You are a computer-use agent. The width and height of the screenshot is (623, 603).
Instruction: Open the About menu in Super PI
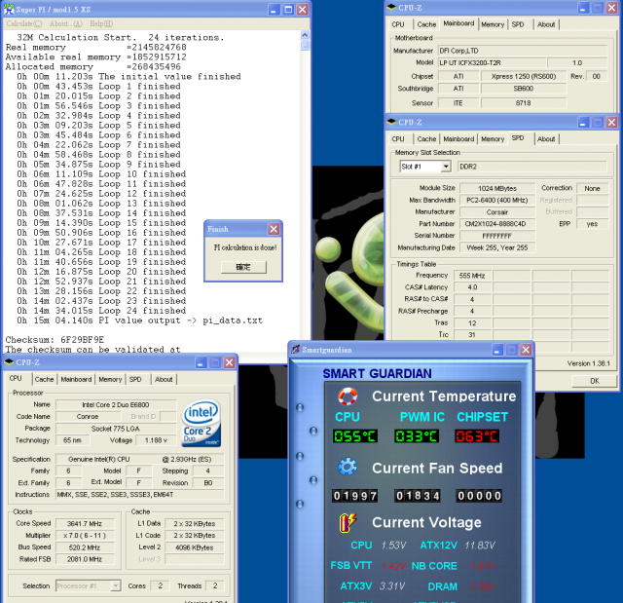tap(66, 23)
